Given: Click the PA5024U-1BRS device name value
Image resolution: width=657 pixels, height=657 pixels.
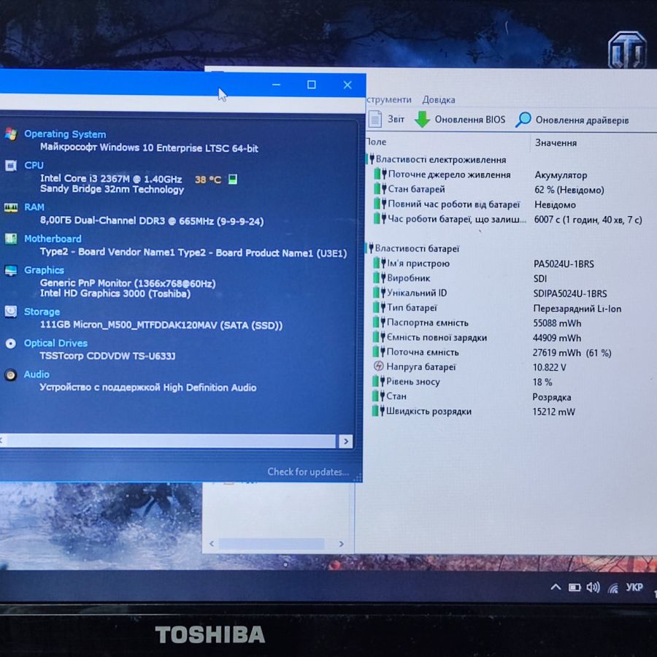Looking at the screenshot, I should pyautogui.click(x=564, y=264).
